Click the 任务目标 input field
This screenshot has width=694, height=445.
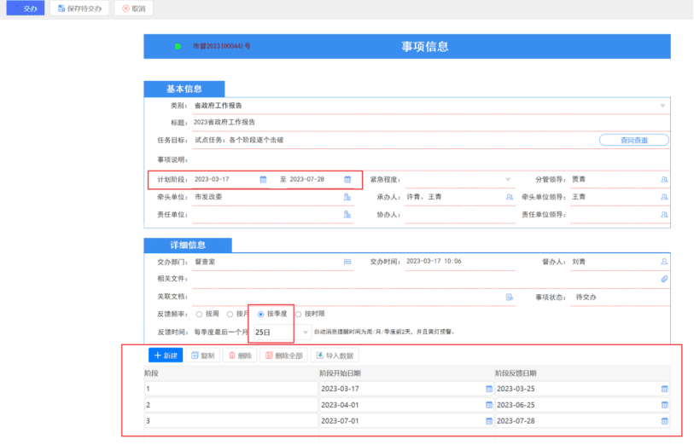[x=394, y=140]
